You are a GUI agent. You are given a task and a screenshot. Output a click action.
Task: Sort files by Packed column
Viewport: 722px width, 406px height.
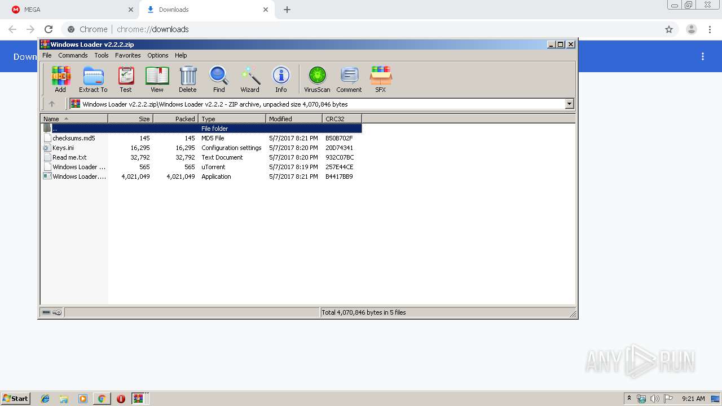pos(175,118)
